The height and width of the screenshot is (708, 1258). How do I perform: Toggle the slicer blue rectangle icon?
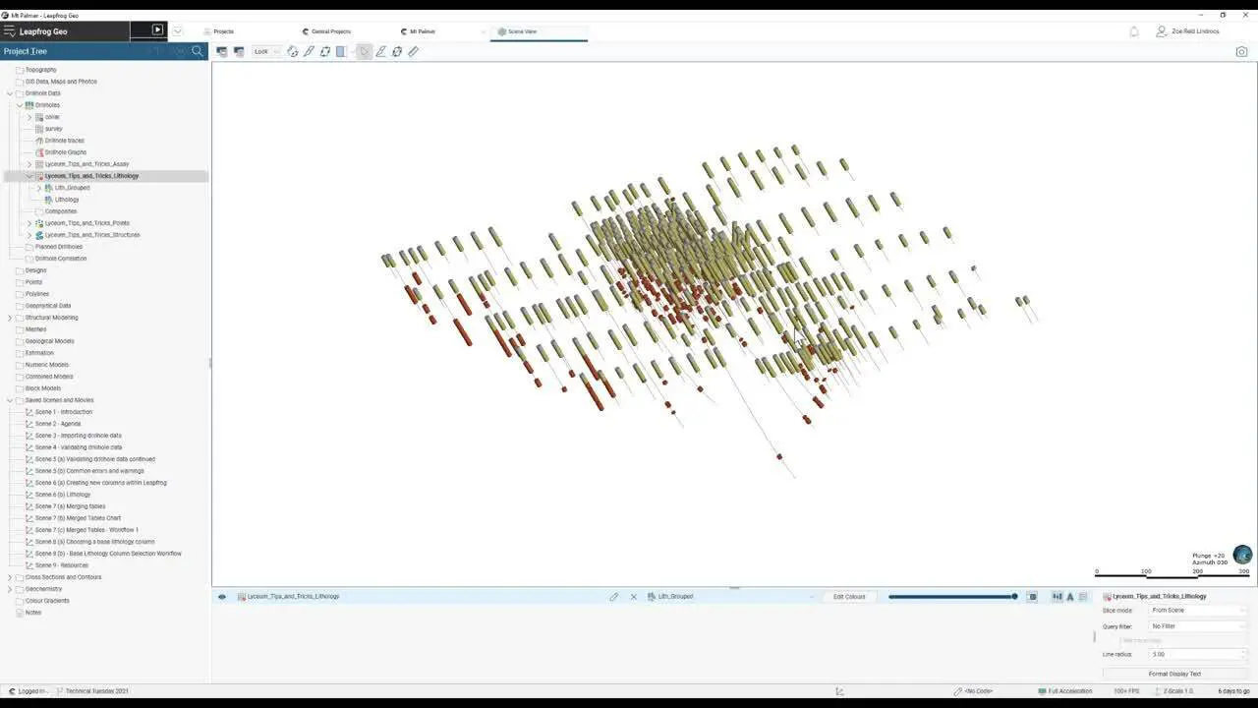(341, 51)
